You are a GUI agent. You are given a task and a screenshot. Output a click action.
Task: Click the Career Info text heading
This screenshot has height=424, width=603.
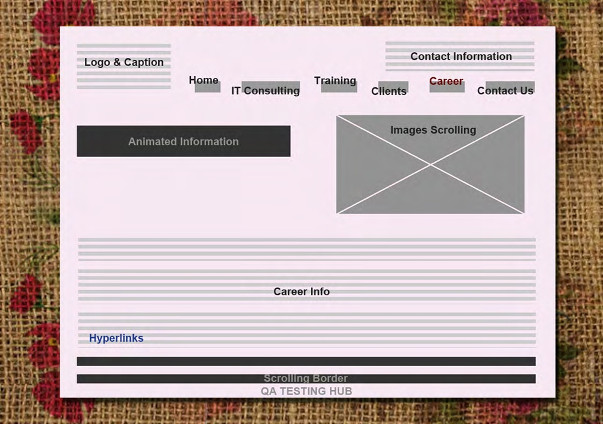301,291
